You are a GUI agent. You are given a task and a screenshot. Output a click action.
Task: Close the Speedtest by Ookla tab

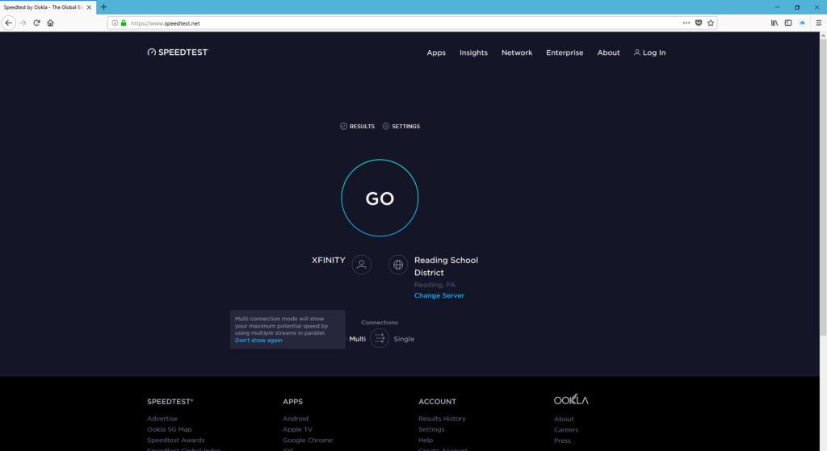click(89, 7)
